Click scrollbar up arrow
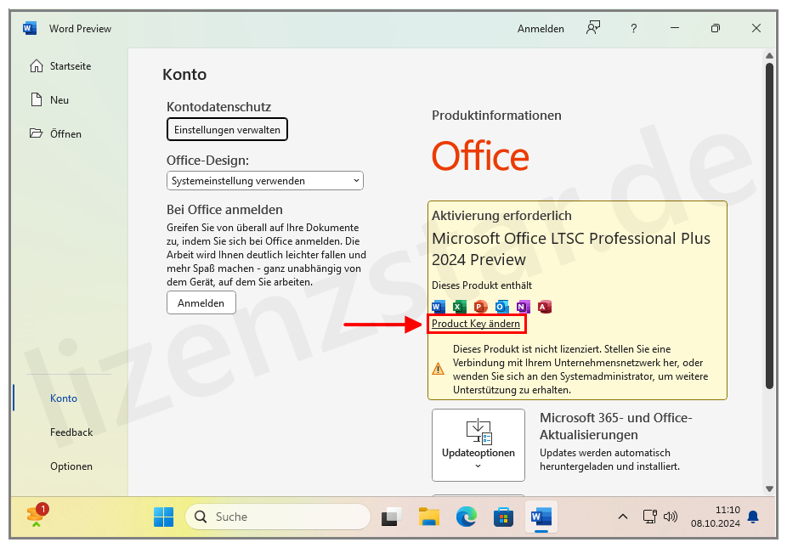The image size is (787, 548). point(769,55)
